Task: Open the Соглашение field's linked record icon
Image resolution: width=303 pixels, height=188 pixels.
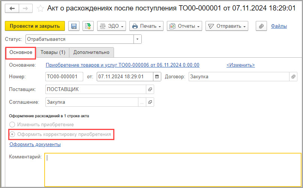Action: 150,102
